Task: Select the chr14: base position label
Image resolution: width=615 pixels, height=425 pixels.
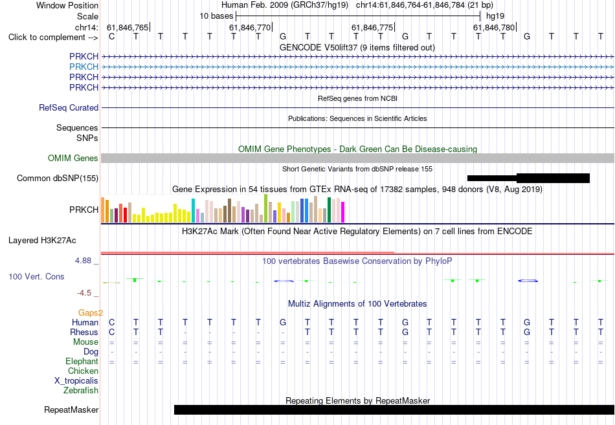Action: click(86, 27)
